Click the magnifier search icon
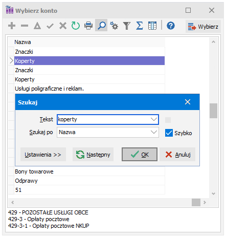The image size is (226, 238). click(101, 25)
